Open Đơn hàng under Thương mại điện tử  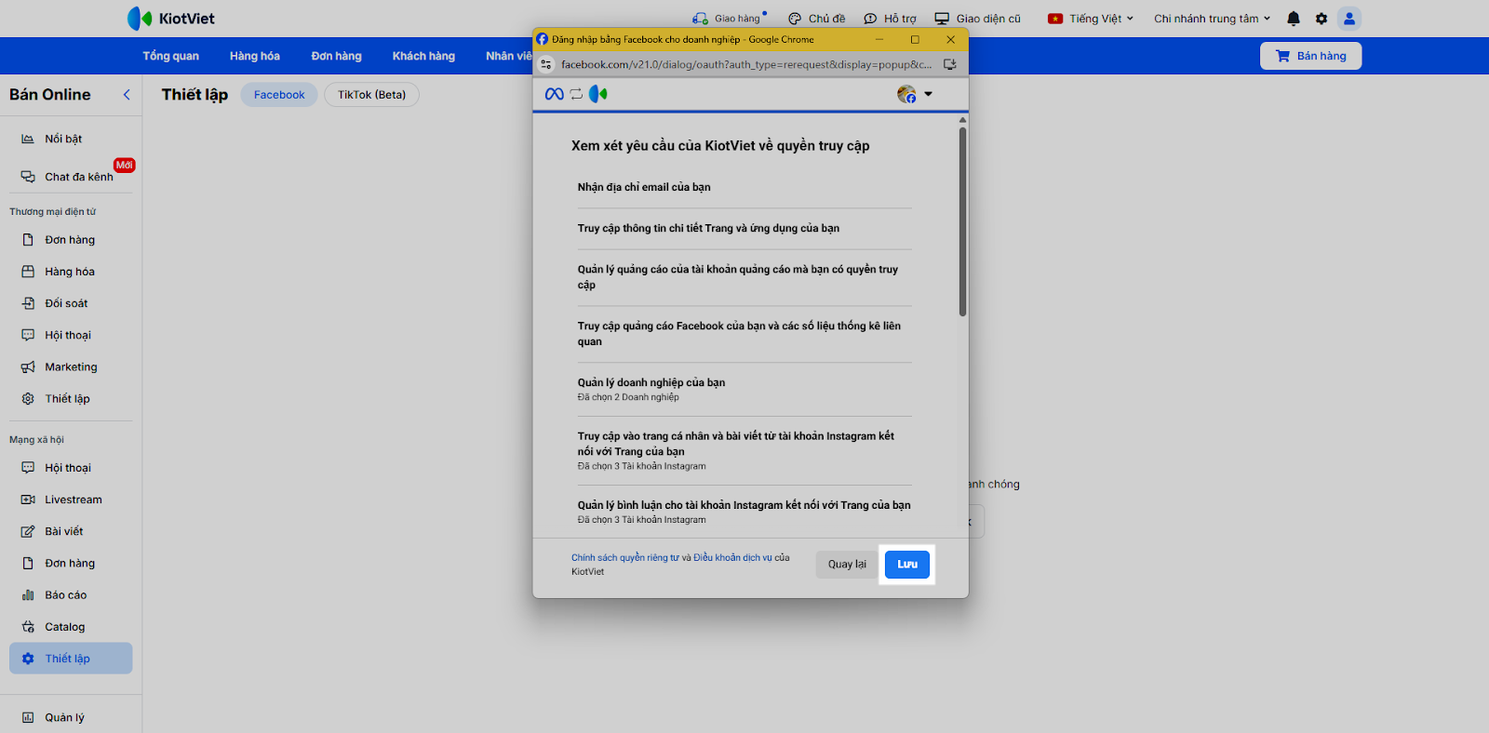point(71,240)
